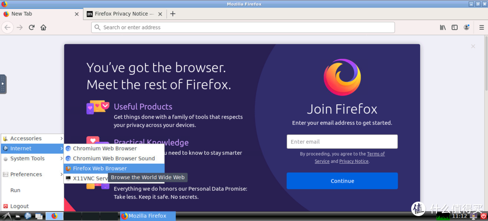The width and height of the screenshot is (488, 221).
Task: Open the Firefox Account avatar icon
Action: pos(466,28)
